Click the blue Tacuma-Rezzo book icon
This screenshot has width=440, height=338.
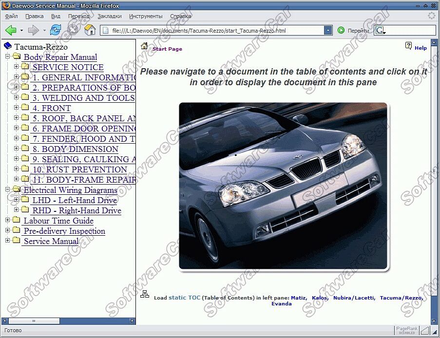point(7,47)
